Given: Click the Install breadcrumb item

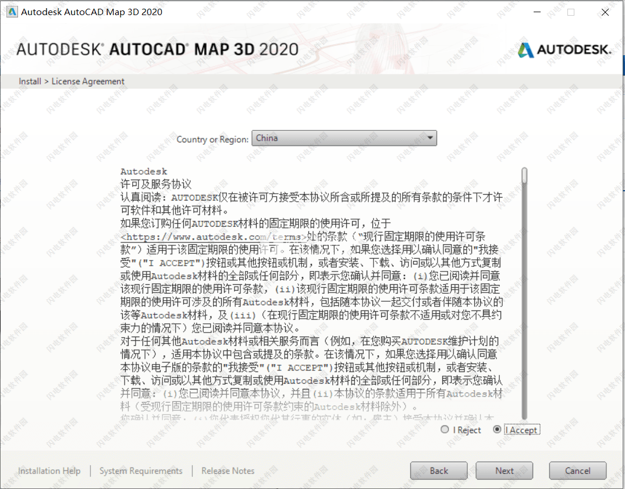Looking at the screenshot, I should 30,81.
